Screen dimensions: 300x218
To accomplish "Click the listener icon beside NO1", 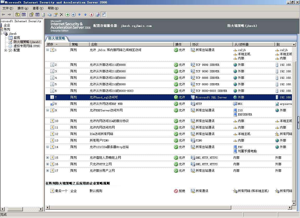I will point(235,104).
